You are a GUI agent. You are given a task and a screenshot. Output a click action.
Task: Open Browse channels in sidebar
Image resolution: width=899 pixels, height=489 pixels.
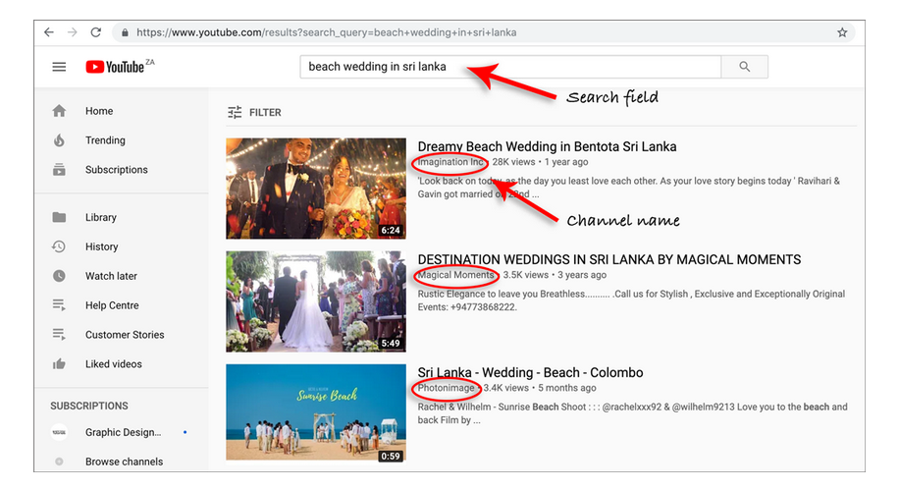coord(124,462)
